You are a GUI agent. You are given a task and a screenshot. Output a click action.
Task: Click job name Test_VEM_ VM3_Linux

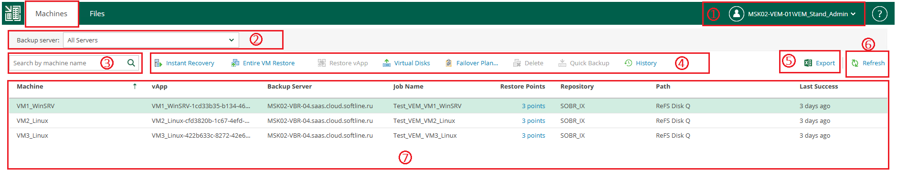425,135
